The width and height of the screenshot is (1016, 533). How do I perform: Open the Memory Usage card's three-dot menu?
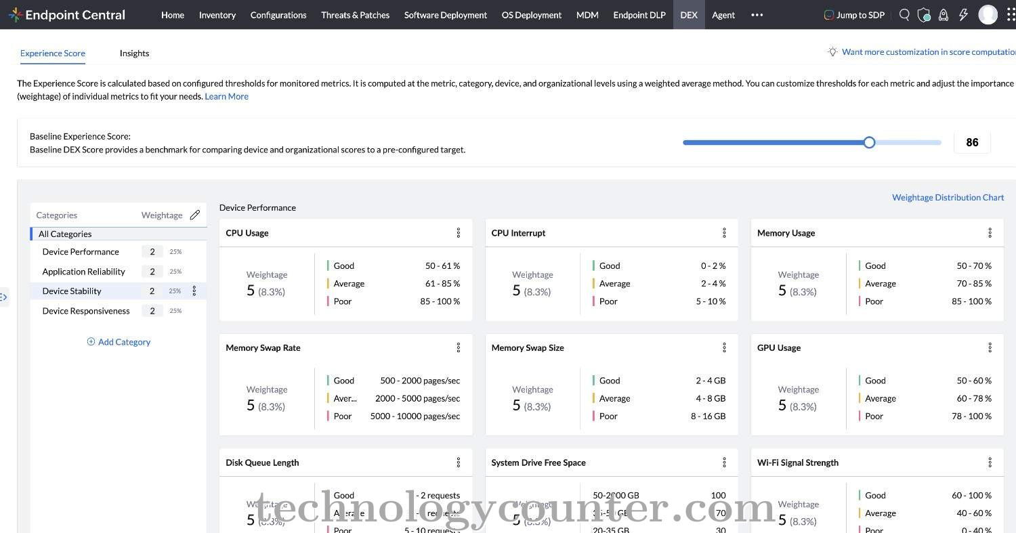click(x=990, y=233)
